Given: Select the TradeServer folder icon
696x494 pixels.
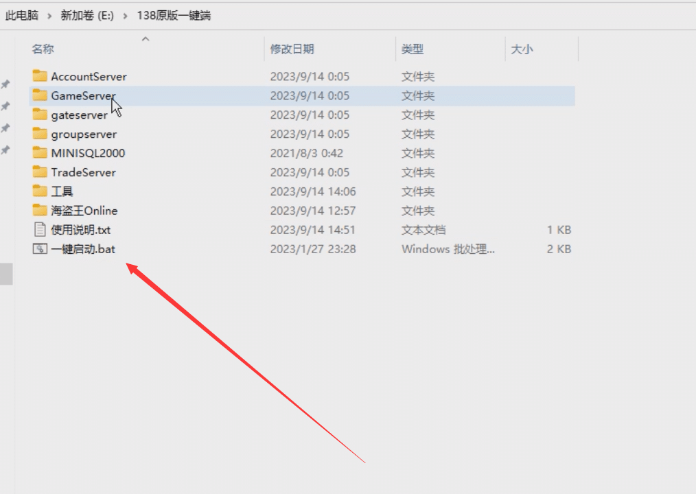Looking at the screenshot, I should coord(40,172).
